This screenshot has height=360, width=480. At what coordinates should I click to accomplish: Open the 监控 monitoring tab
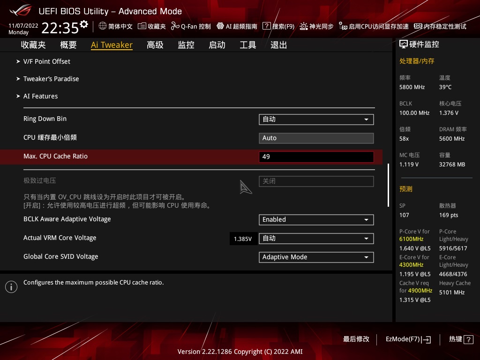(x=186, y=45)
